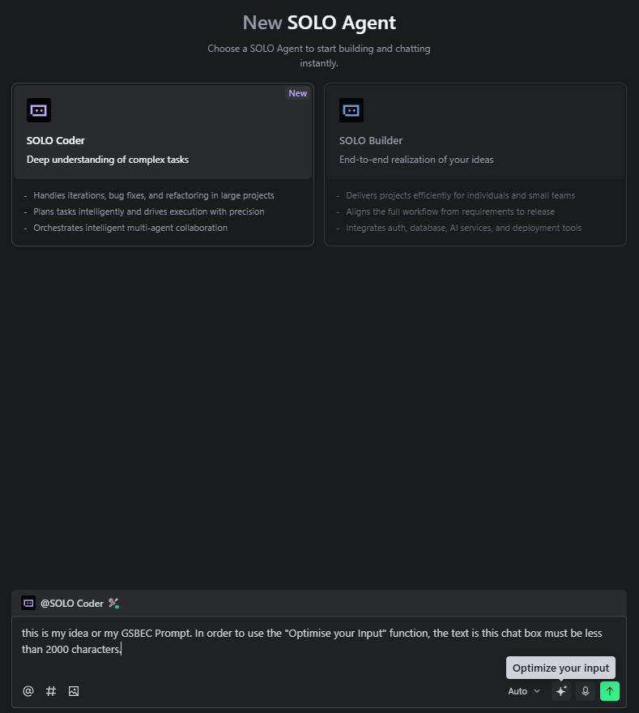Click the tools icon beside @SOLO Coder
This screenshot has width=639, height=713.
pos(113,603)
